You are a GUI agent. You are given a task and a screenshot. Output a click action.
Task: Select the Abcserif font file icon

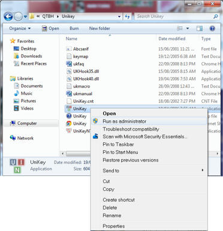[x=69, y=49]
